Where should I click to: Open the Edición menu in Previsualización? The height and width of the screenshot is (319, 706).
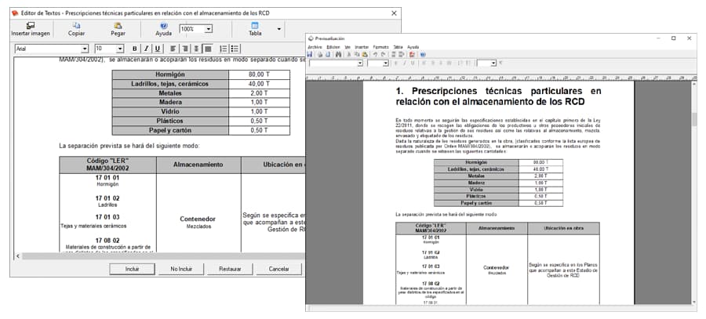click(x=333, y=47)
